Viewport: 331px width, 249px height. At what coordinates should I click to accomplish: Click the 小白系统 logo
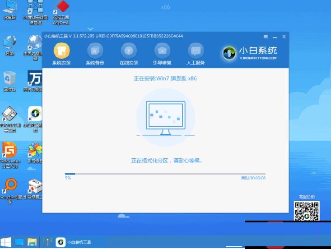(250, 53)
